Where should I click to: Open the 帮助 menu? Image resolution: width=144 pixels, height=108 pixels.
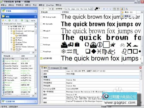click(x=58, y=5)
